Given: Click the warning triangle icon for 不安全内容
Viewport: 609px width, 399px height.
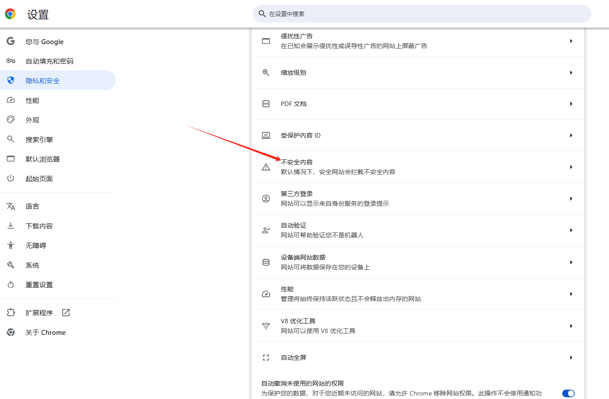Looking at the screenshot, I should (266, 167).
